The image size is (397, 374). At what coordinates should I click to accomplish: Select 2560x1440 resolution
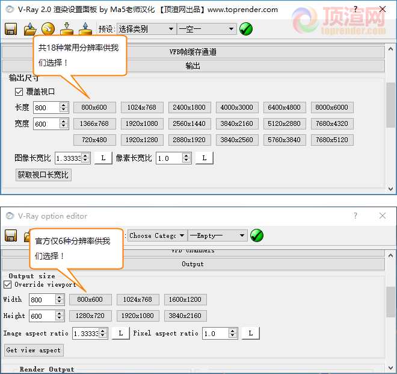click(189, 123)
